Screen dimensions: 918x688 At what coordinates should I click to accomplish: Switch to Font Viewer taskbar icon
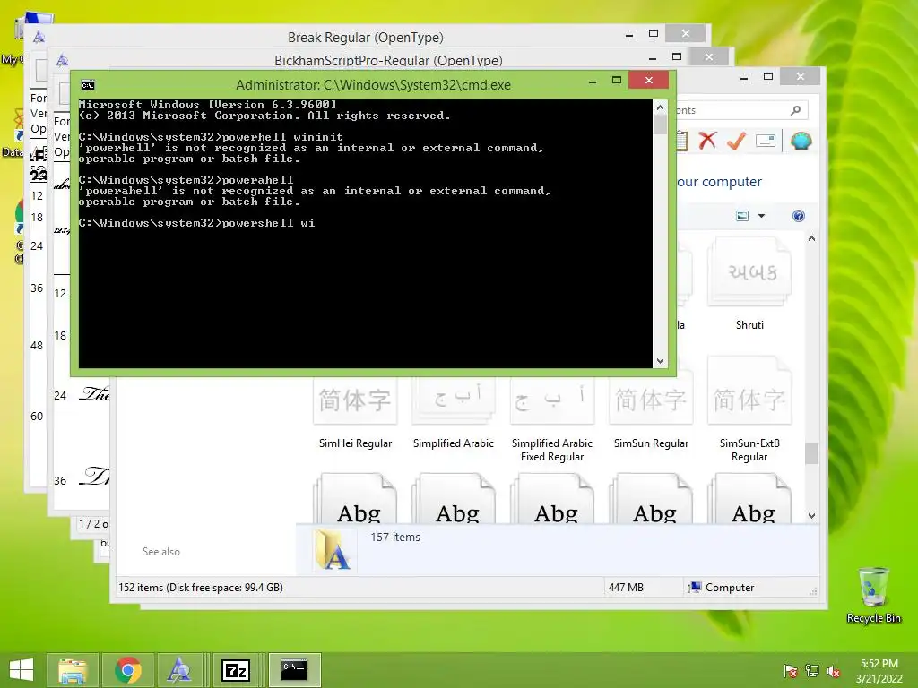pos(179,670)
